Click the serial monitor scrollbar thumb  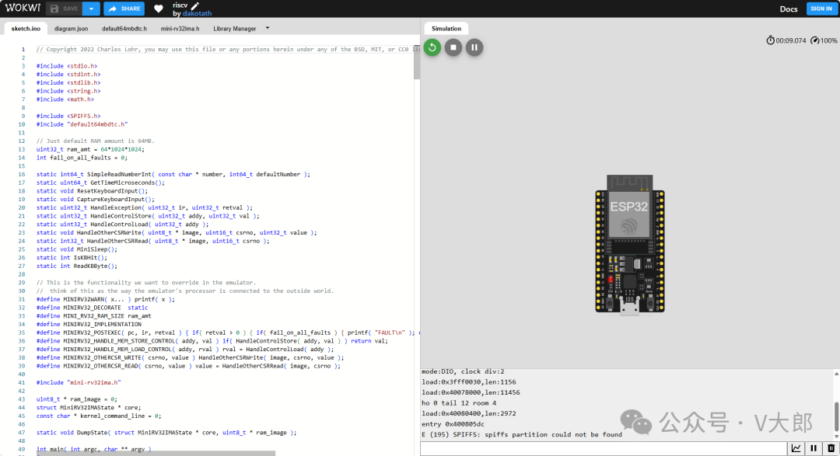point(836,416)
